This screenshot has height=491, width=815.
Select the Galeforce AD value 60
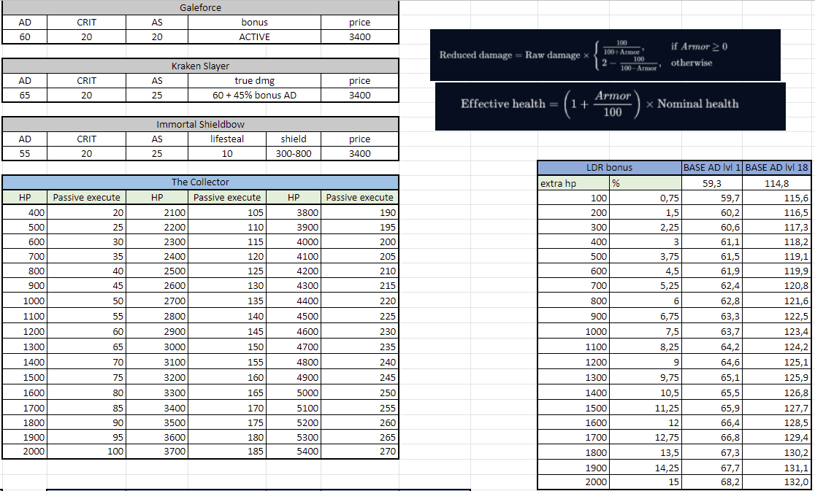(x=24, y=37)
